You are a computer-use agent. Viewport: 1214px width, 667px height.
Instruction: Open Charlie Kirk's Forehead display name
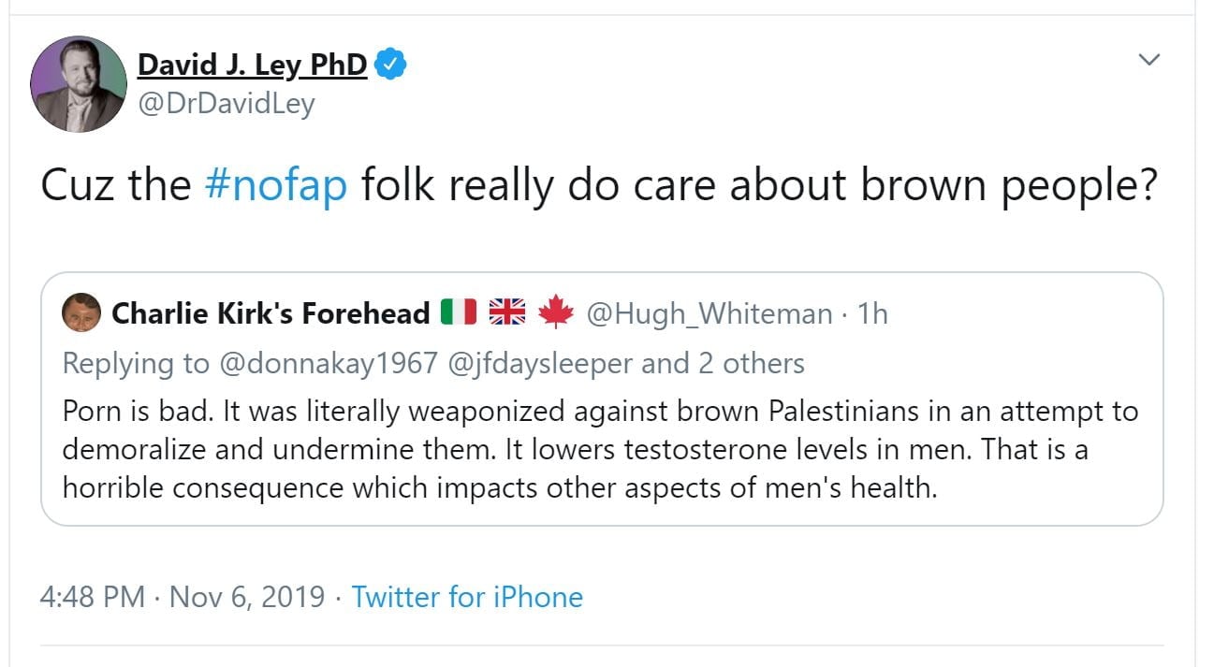coord(271,313)
